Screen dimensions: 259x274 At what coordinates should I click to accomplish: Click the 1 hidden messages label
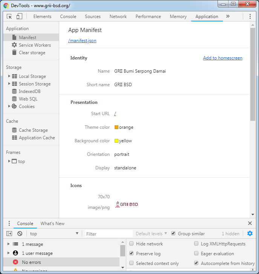(230, 233)
